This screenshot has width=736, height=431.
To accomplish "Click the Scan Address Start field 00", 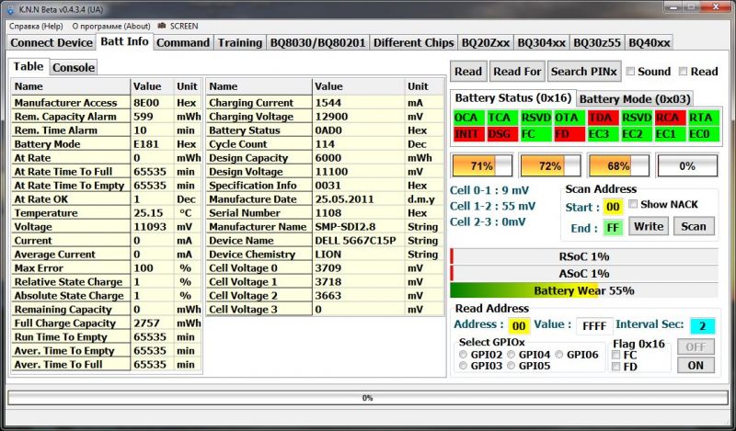I will click(613, 207).
